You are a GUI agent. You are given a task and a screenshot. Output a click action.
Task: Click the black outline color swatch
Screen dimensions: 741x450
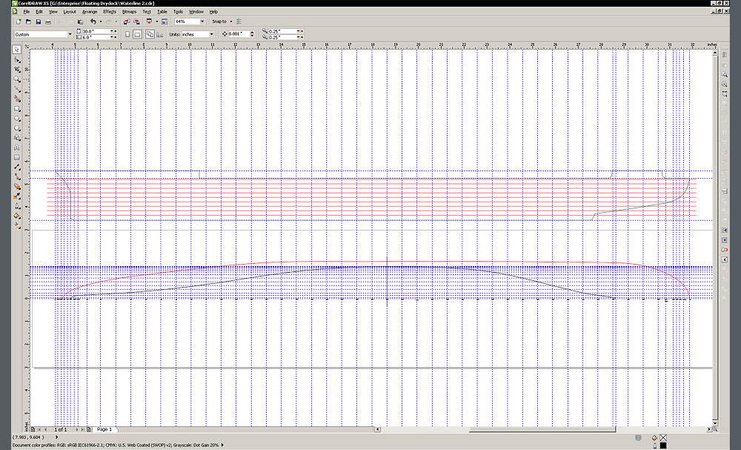(663, 446)
